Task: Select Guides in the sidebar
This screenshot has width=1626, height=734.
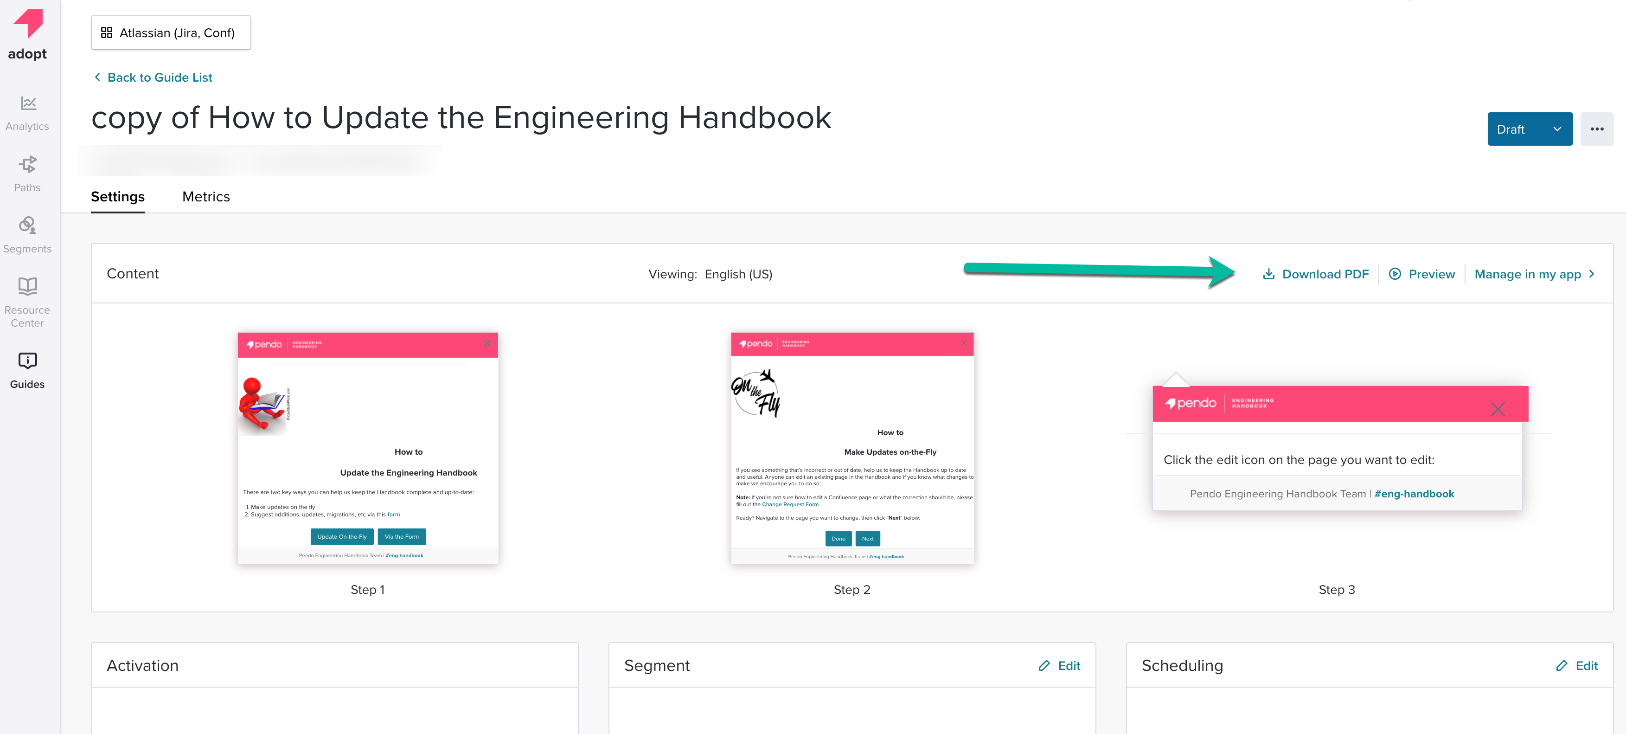Action: (27, 371)
